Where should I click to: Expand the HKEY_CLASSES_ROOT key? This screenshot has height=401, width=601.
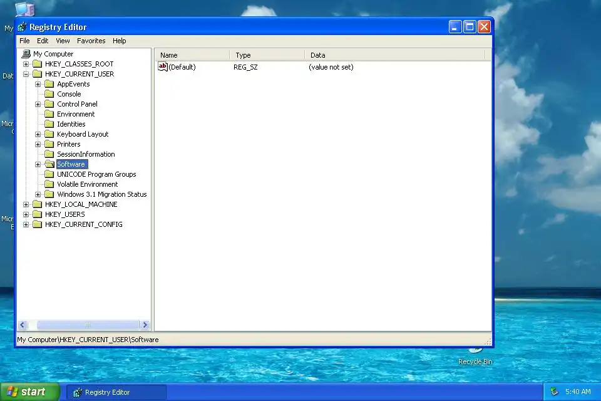pyautogui.click(x=26, y=64)
